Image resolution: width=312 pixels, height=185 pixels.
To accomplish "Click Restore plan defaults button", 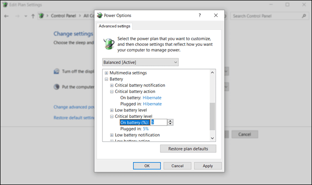I will (x=188, y=148).
